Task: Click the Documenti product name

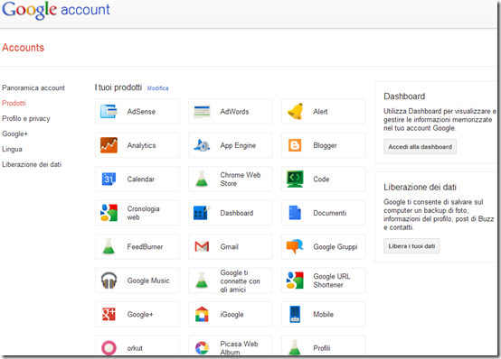Action: point(329,213)
